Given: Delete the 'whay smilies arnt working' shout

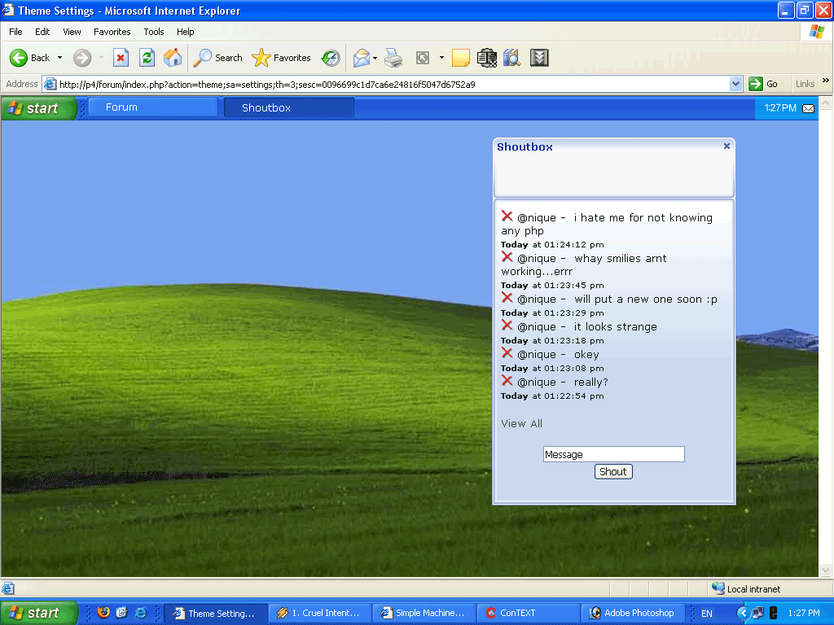Looking at the screenshot, I should click(x=507, y=257).
